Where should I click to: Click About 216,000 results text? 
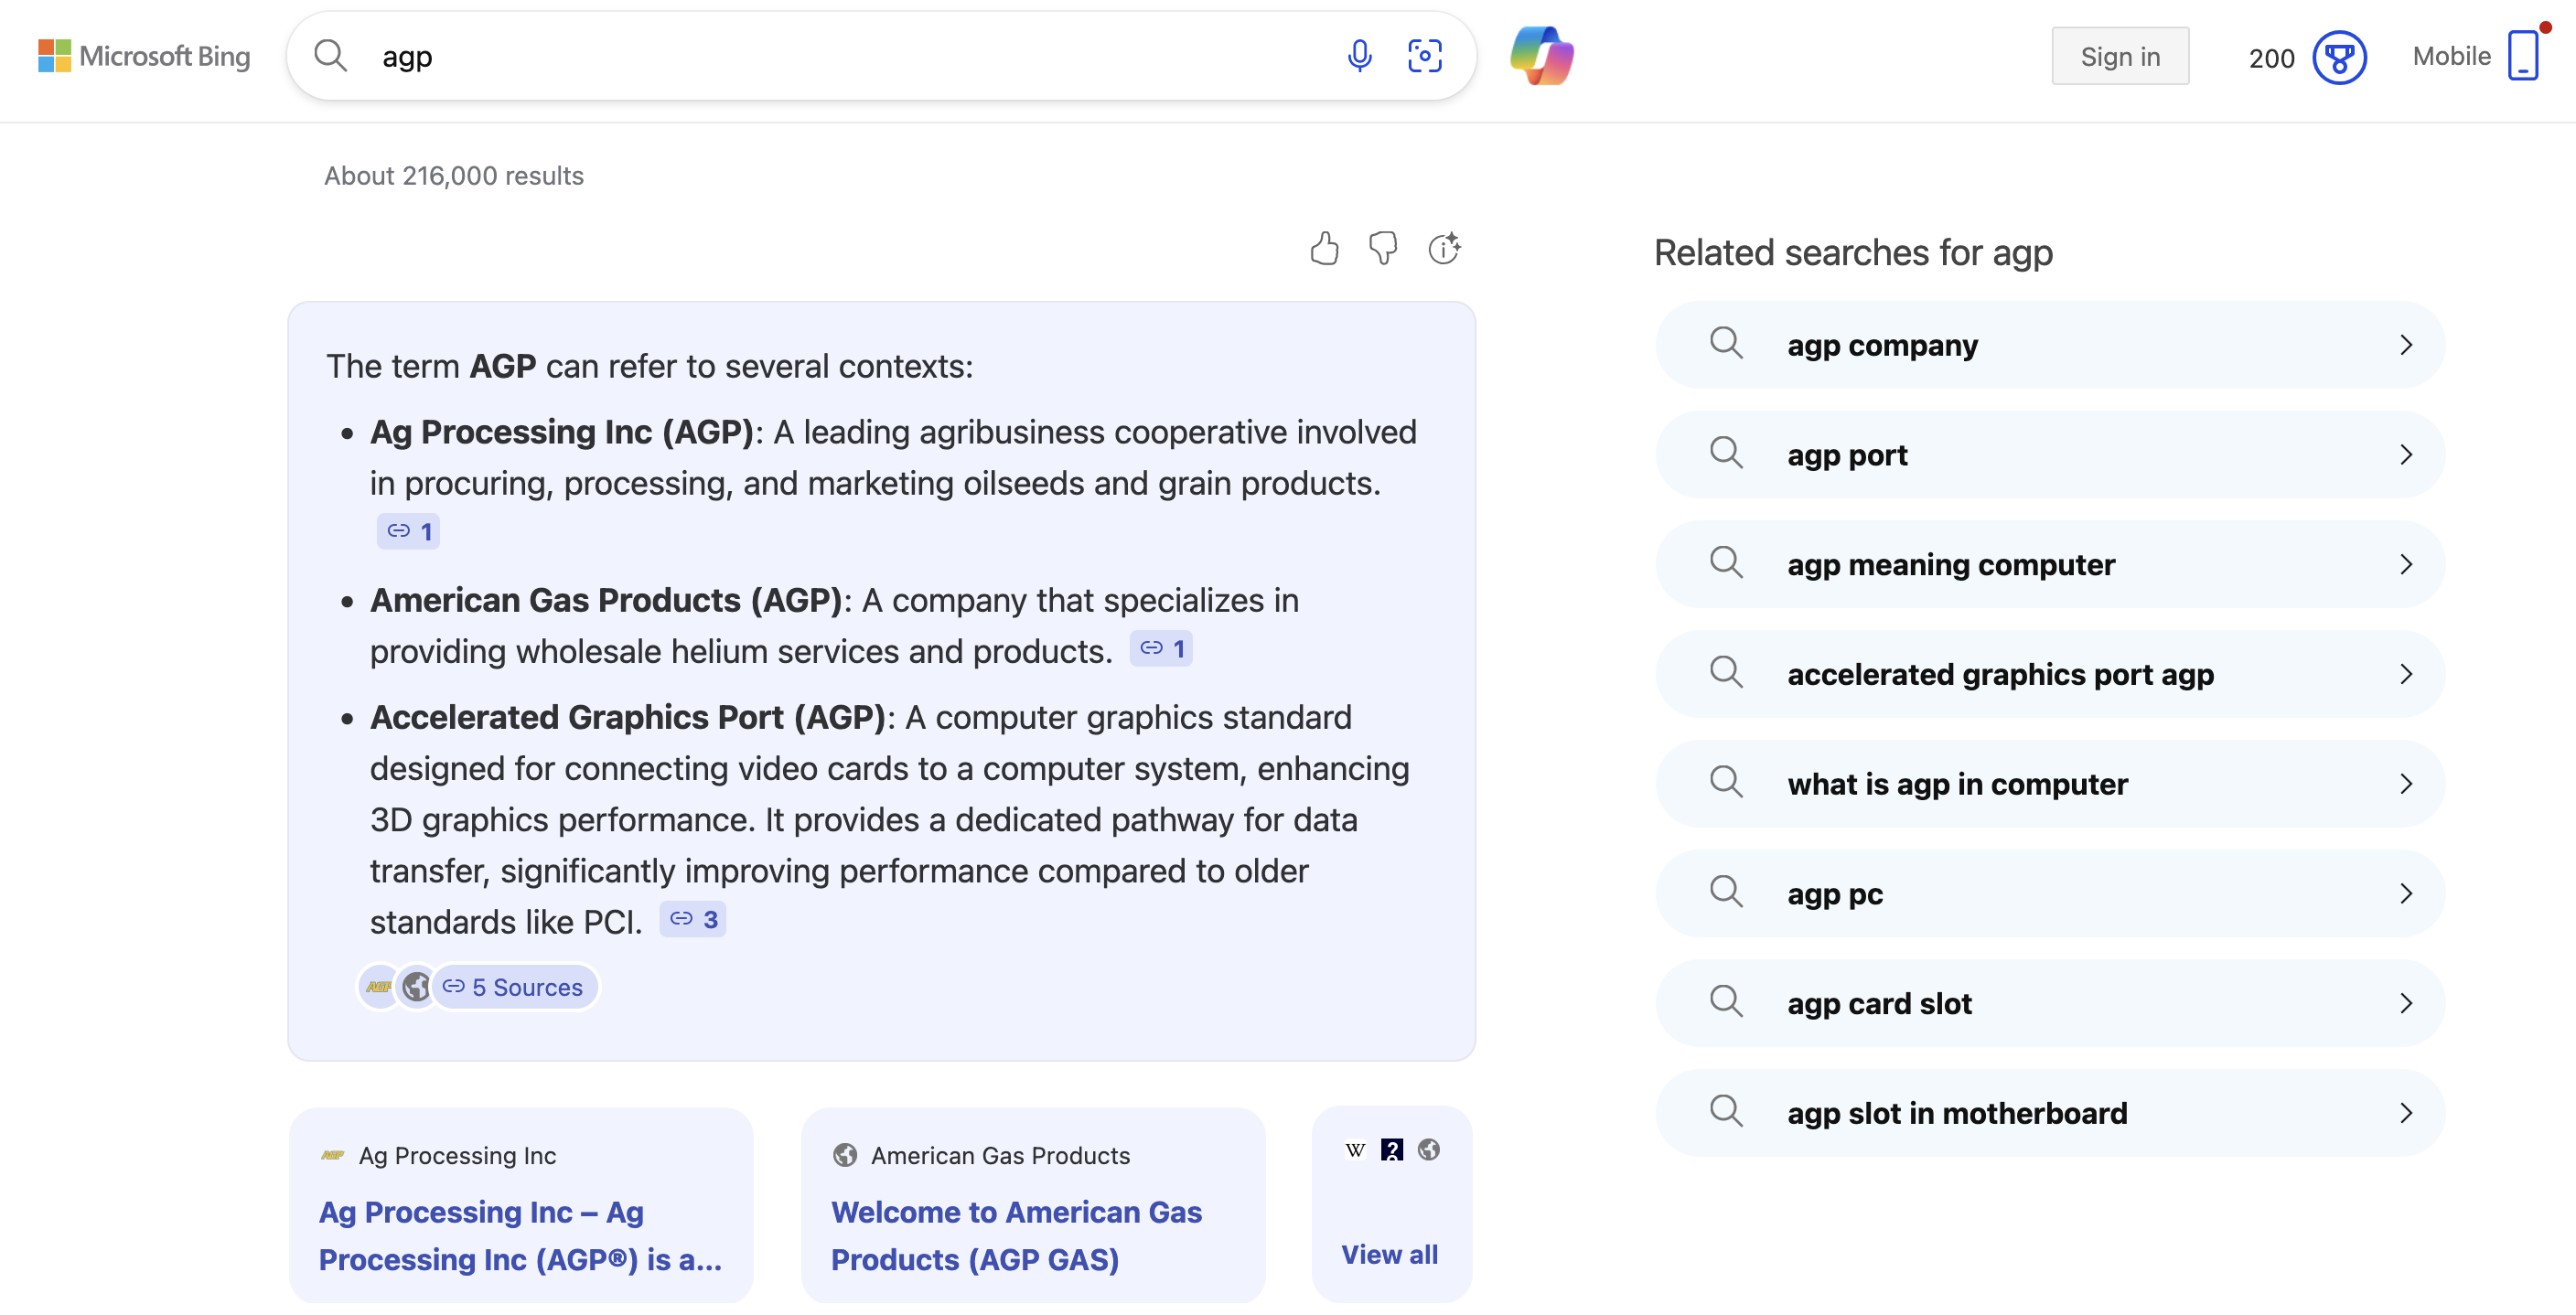click(454, 176)
